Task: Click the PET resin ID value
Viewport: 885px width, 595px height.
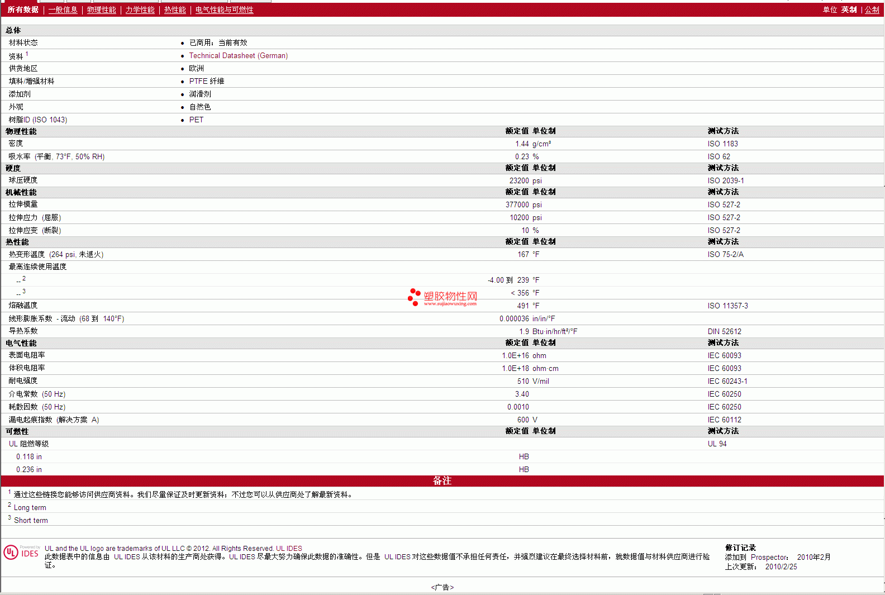Action: [196, 120]
